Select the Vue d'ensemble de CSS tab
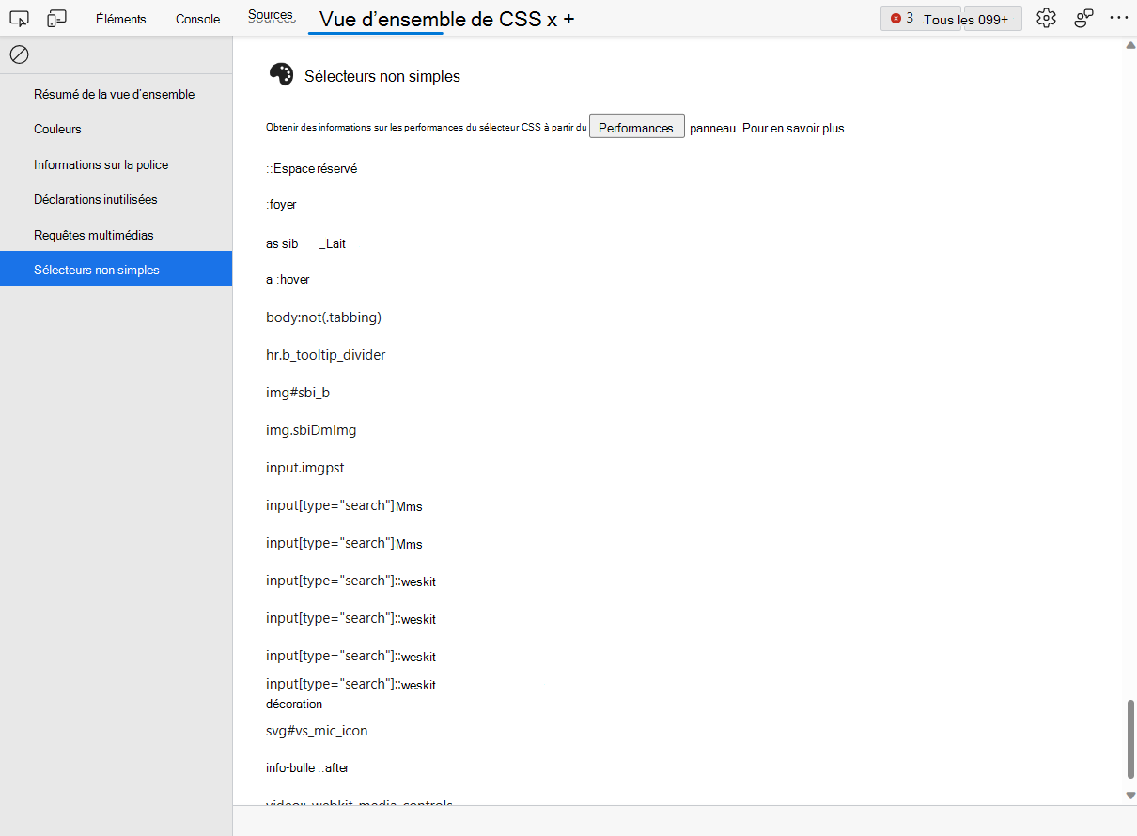Image resolution: width=1137 pixels, height=836 pixels. click(x=429, y=19)
